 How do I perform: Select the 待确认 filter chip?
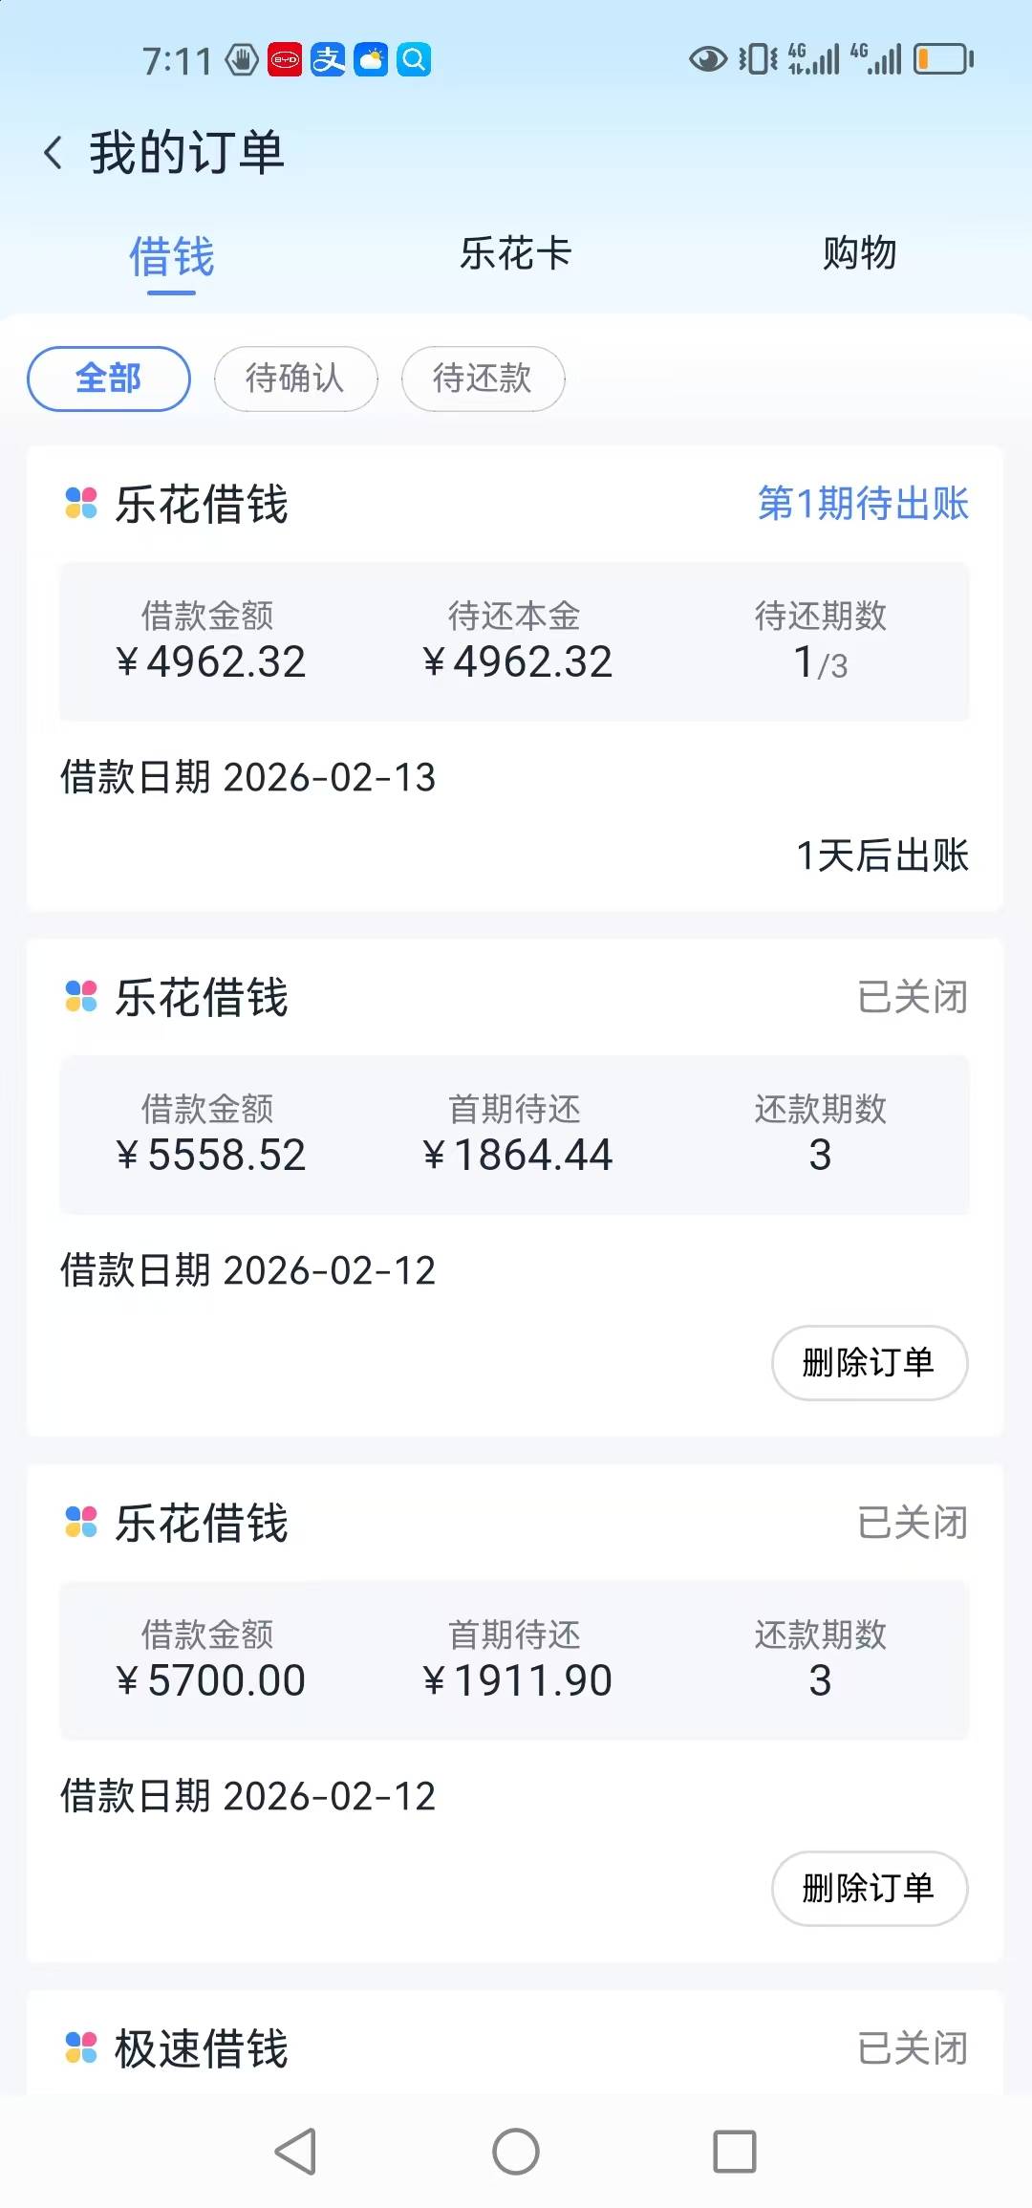coord(295,379)
